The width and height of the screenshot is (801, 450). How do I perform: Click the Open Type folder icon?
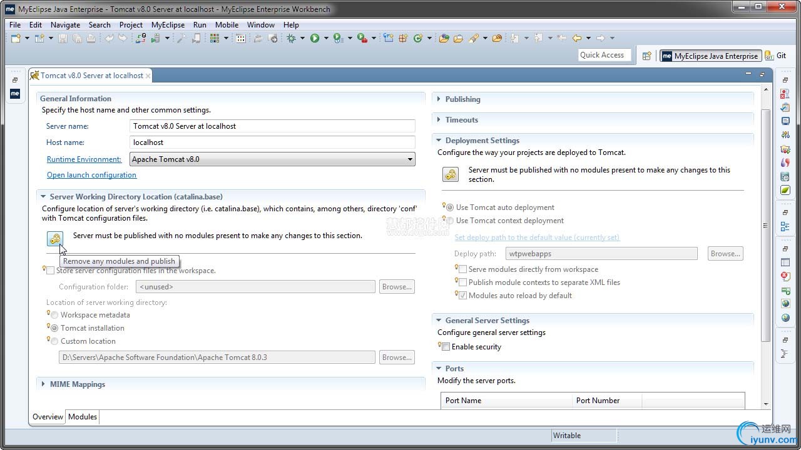(444, 38)
